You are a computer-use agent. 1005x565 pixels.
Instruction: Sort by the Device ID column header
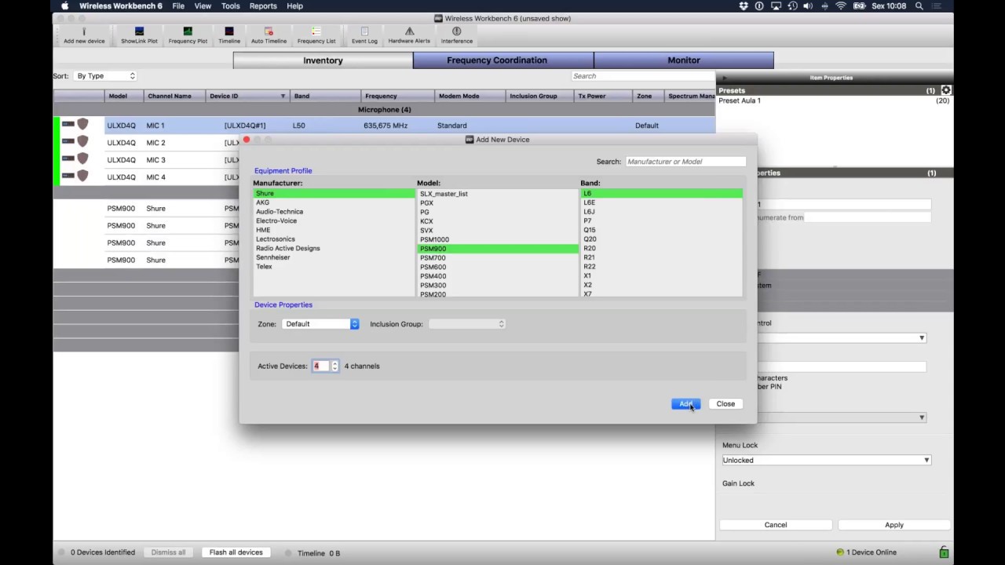pyautogui.click(x=247, y=96)
